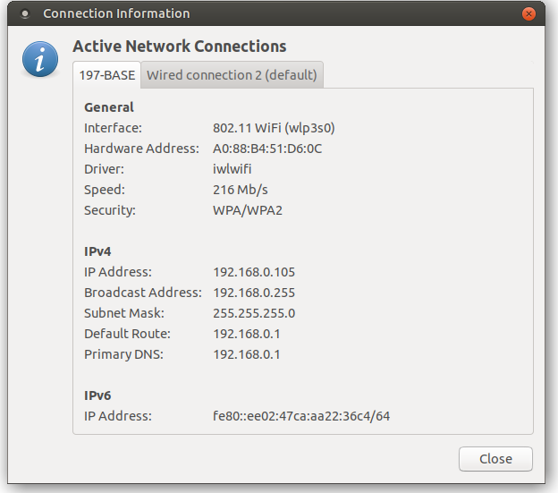Click the Active Network Connections heading
The height and width of the screenshot is (493, 558).
coord(179,47)
